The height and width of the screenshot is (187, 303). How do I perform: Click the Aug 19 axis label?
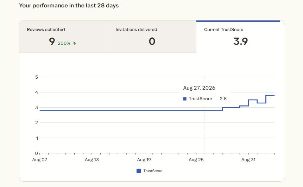coord(144,160)
